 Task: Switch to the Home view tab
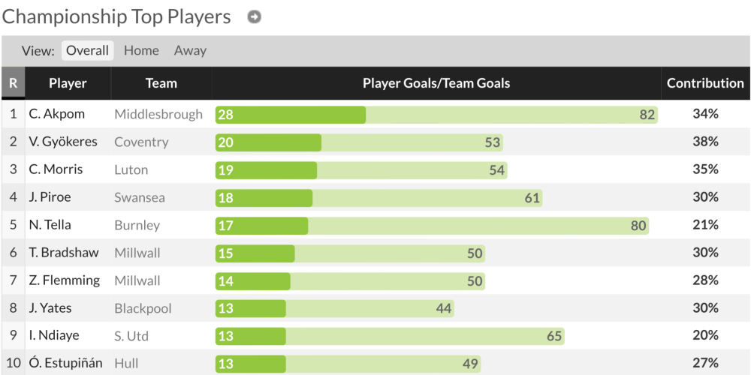click(141, 51)
